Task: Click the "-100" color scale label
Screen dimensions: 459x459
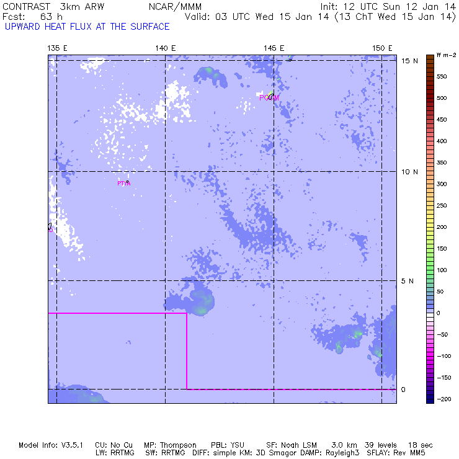Action: (443, 356)
